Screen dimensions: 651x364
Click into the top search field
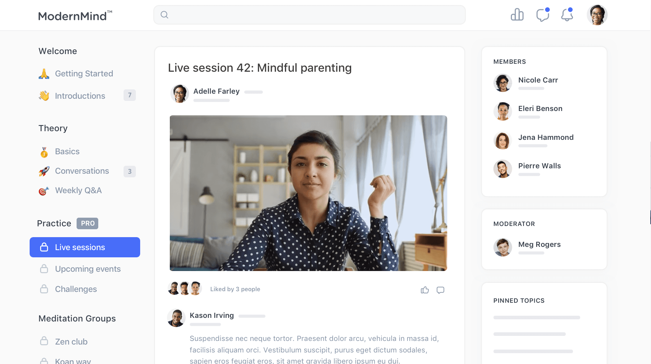(310, 15)
